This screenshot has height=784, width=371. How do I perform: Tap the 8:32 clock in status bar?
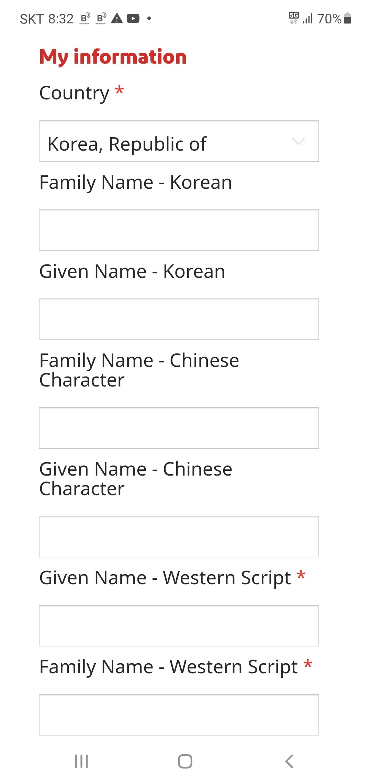61,19
